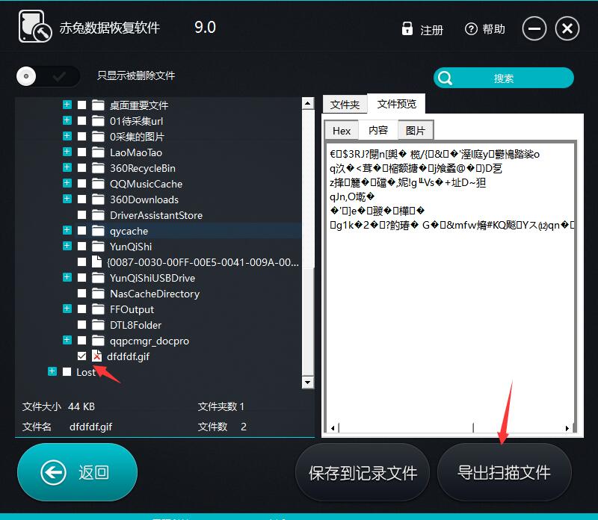This screenshot has height=520, width=598.
Task: Click the folder icon of DTL8Folder
Action: click(x=98, y=325)
